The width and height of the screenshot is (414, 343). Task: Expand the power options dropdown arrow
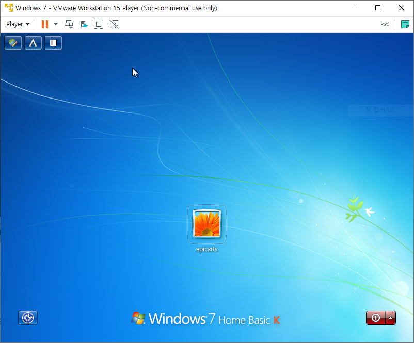coord(56,24)
